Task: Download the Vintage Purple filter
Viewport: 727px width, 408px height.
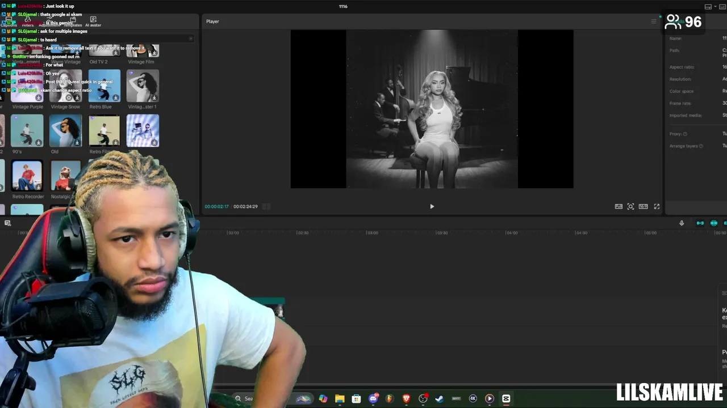Action: point(39,97)
